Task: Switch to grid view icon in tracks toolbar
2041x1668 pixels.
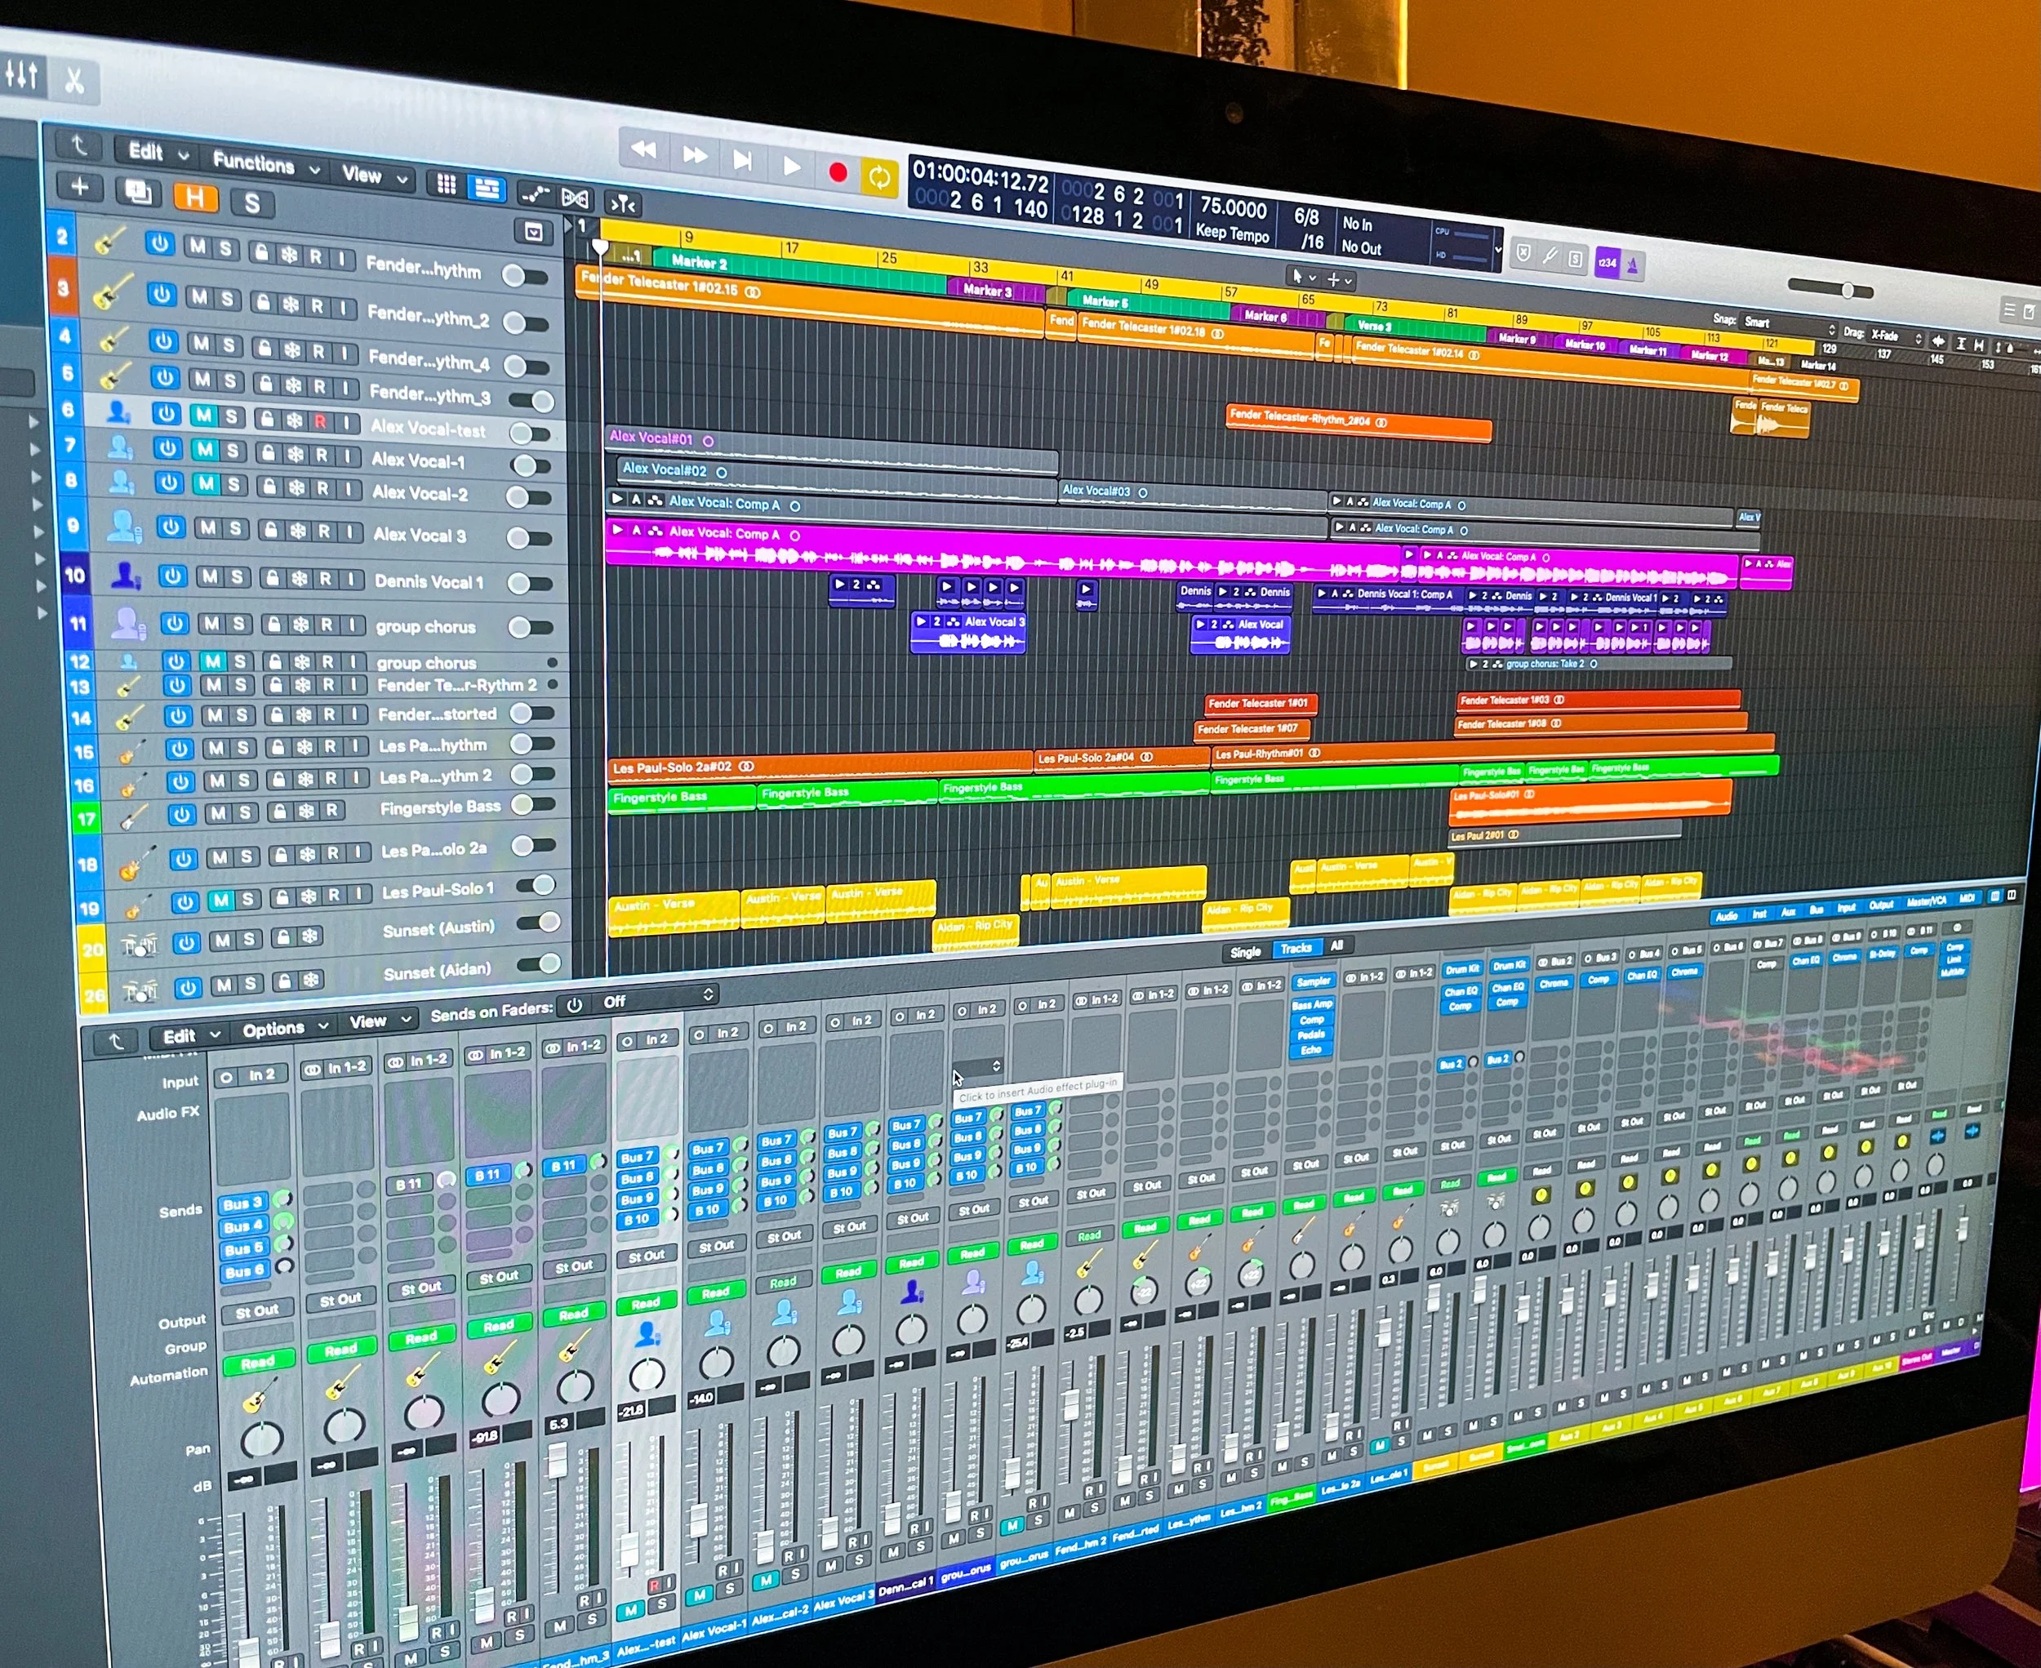Action: click(x=447, y=185)
